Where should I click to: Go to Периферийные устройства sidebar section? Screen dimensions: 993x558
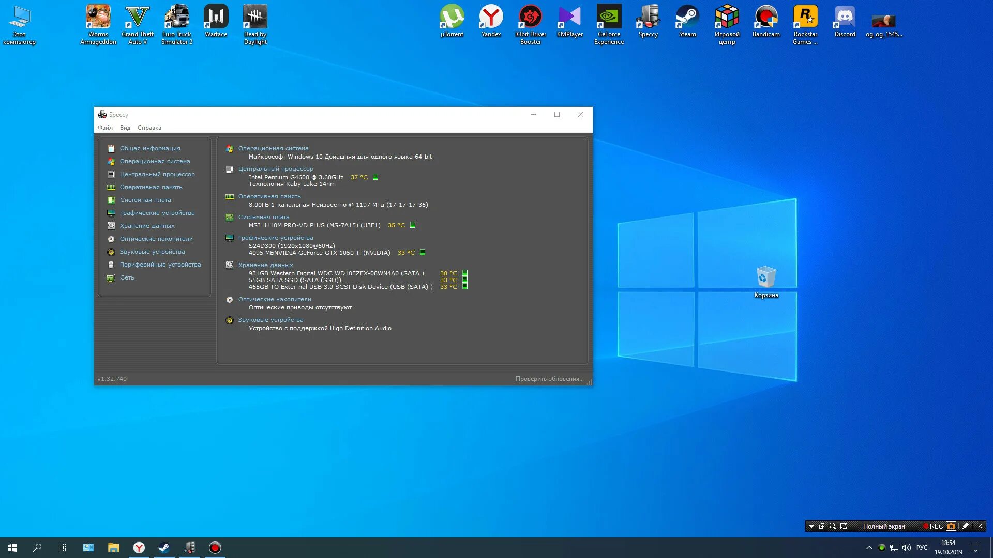tap(160, 265)
